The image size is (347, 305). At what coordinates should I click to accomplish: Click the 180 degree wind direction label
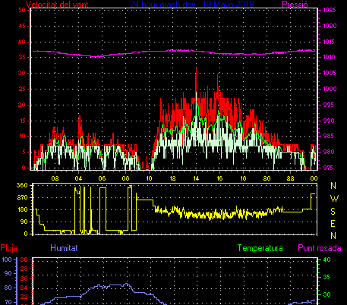tap(22, 209)
